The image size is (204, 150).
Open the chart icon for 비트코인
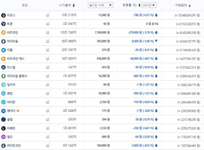(47, 33)
